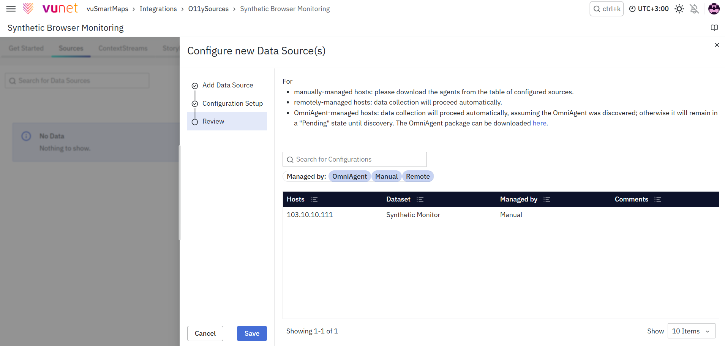This screenshot has height=346, width=725.
Task: Open the UTC+3:00 timezone selector
Action: pyautogui.click(x=649, y=9)
